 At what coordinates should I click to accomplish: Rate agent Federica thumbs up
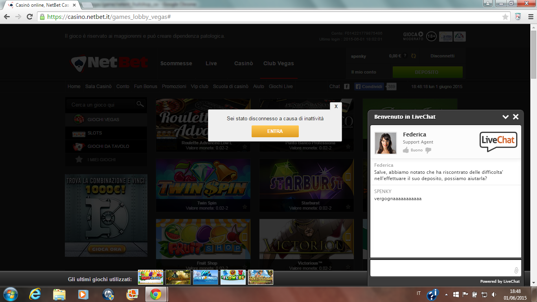(x=406, y=150)
